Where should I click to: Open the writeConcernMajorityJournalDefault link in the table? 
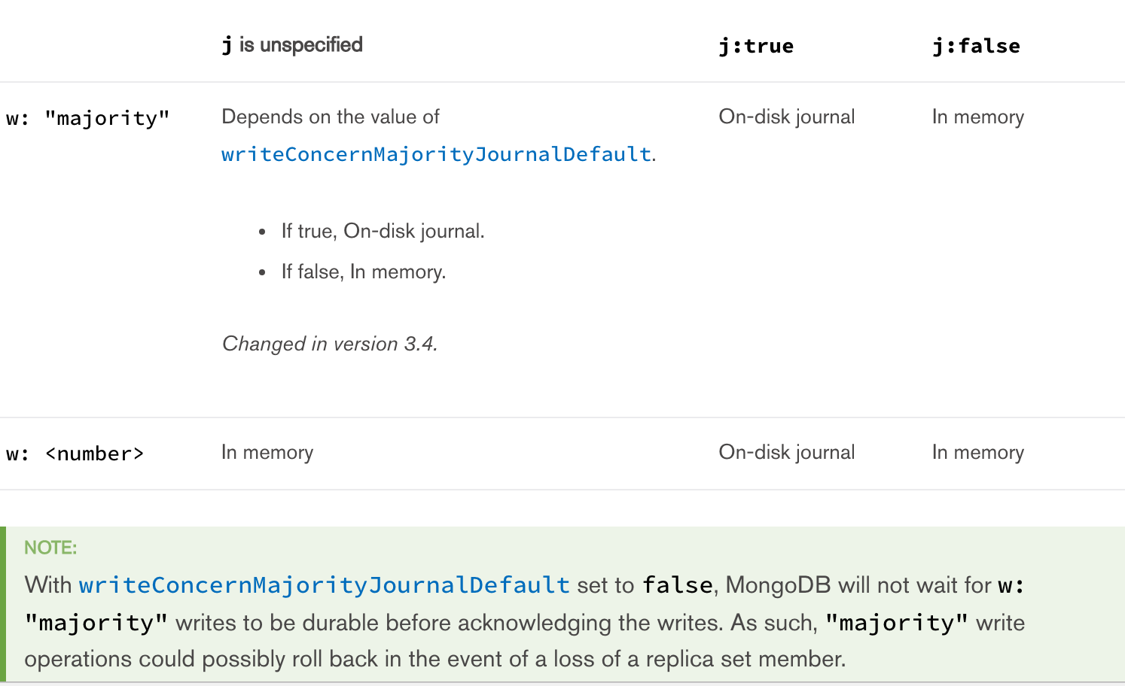436,154
